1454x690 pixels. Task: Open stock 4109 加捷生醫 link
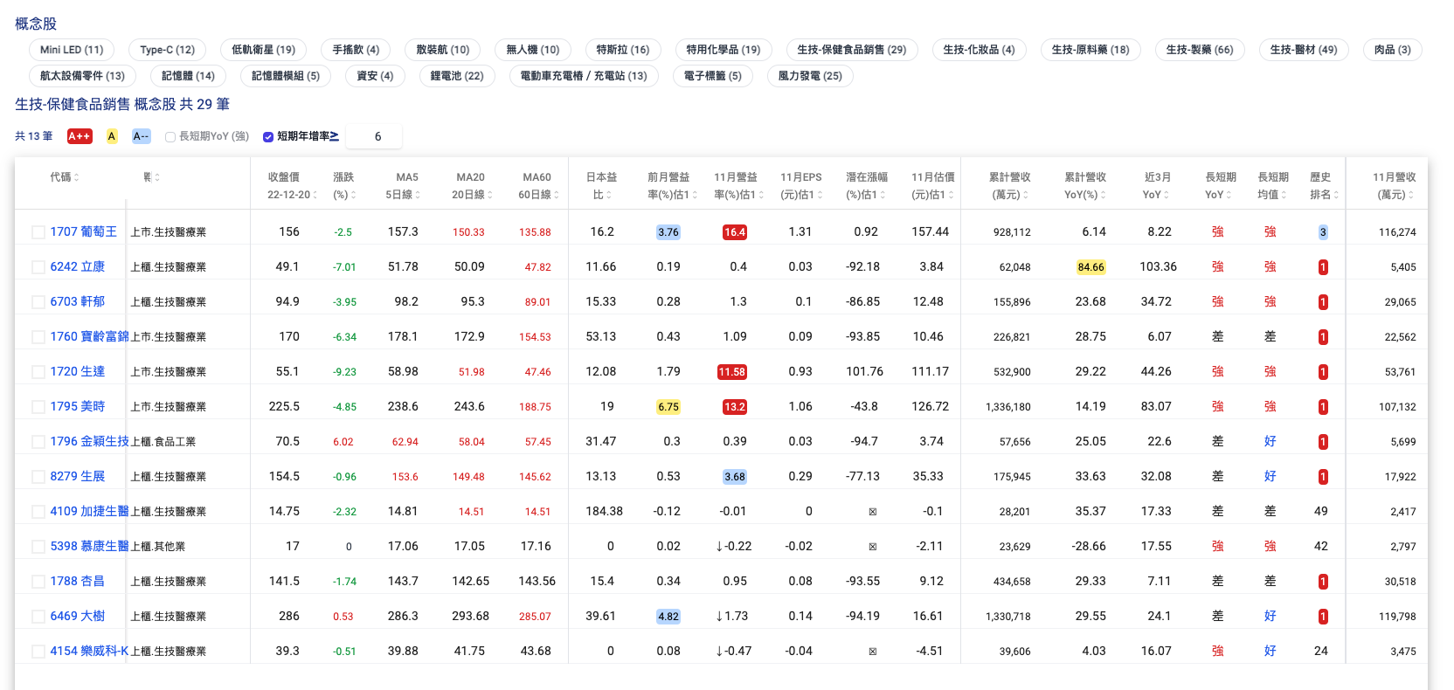pos(89,511)
